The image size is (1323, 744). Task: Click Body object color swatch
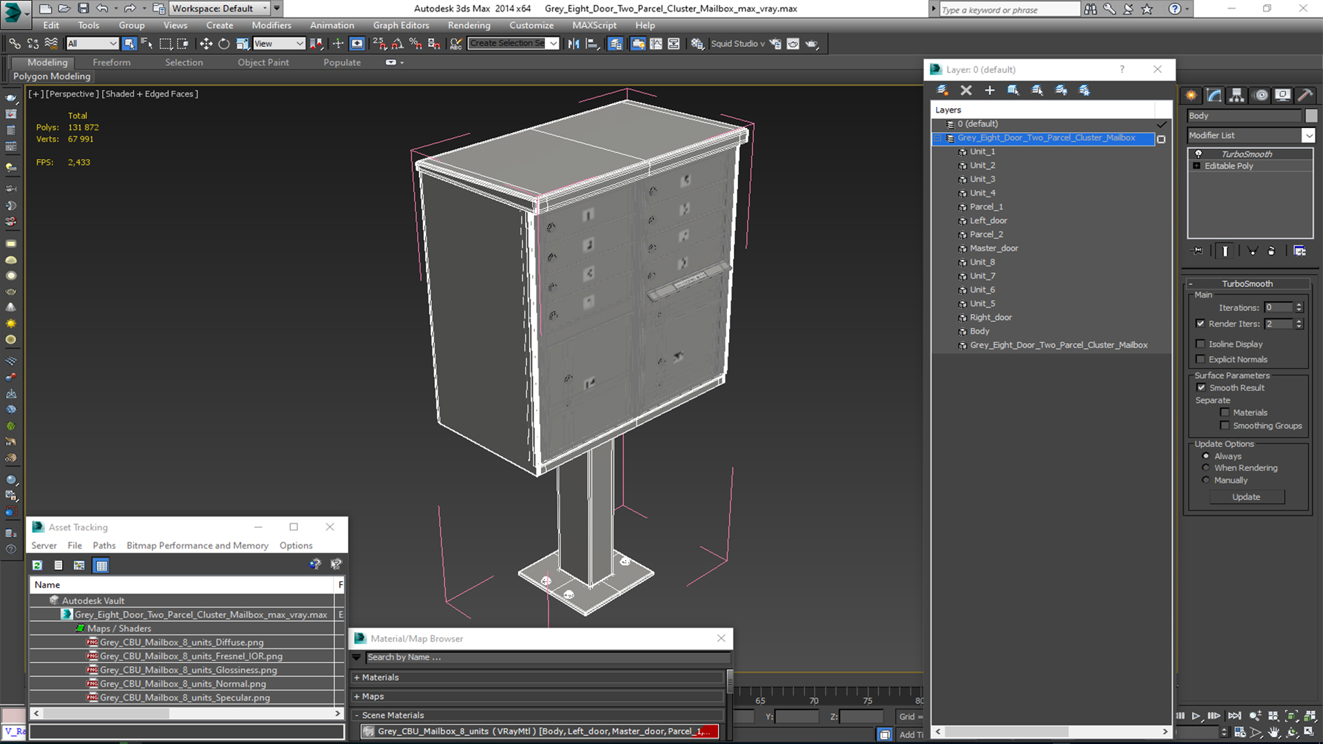click(1311, 116)
